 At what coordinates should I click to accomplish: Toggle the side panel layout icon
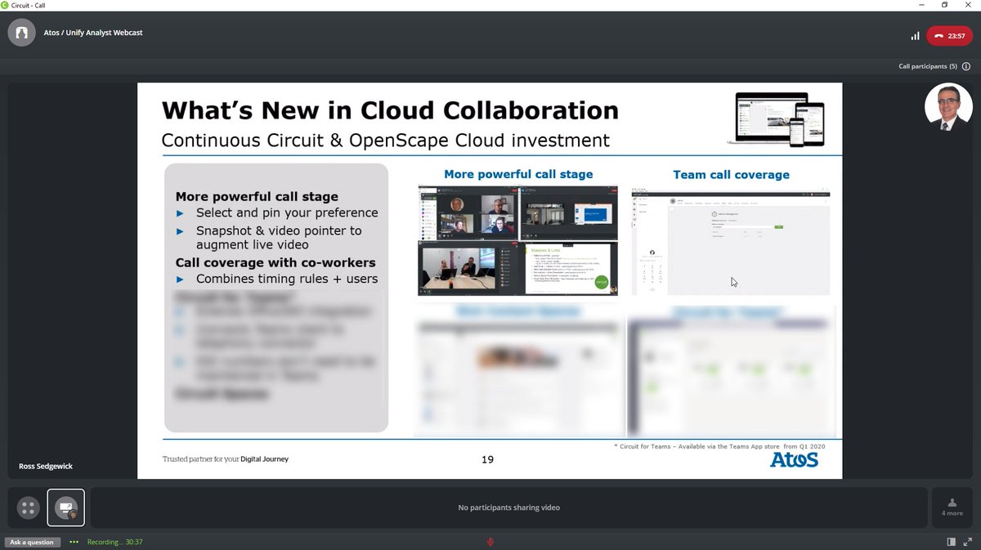952,542
